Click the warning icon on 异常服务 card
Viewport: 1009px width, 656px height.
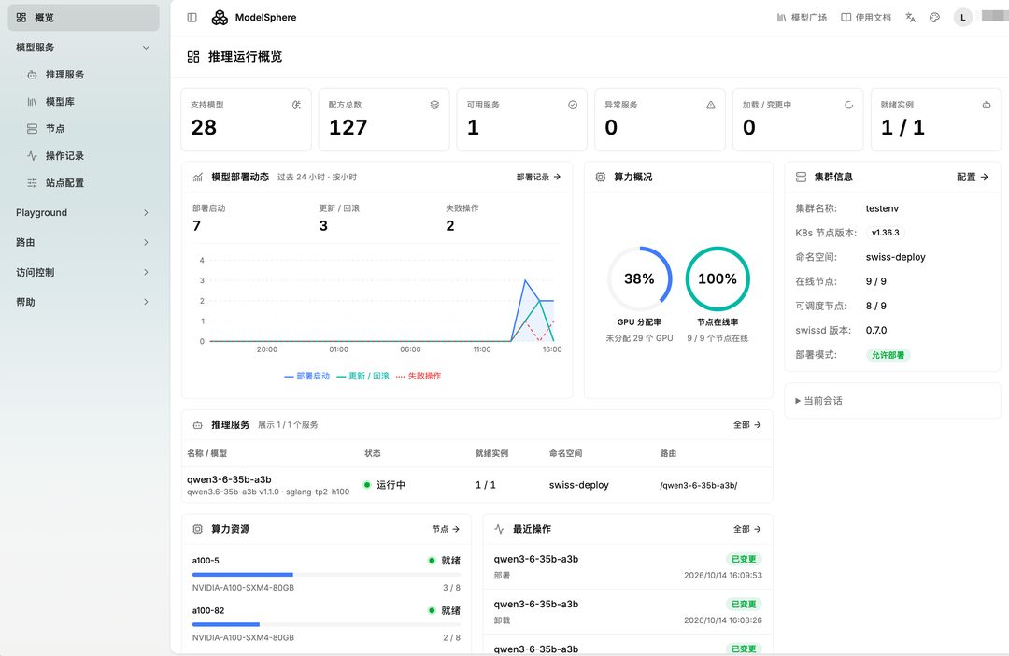[x=710, y=105]
